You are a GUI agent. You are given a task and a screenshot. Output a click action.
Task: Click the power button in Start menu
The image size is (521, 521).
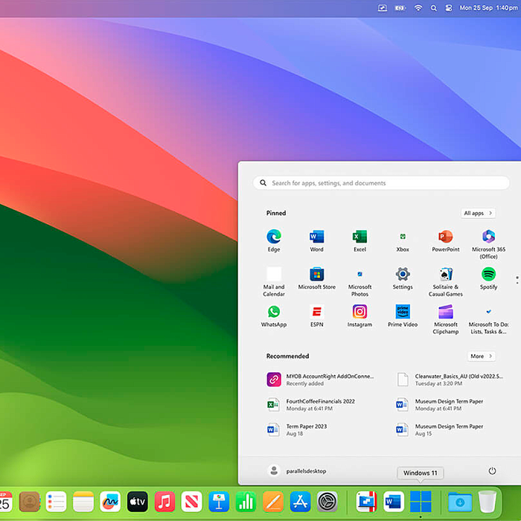tap(492, 471)
